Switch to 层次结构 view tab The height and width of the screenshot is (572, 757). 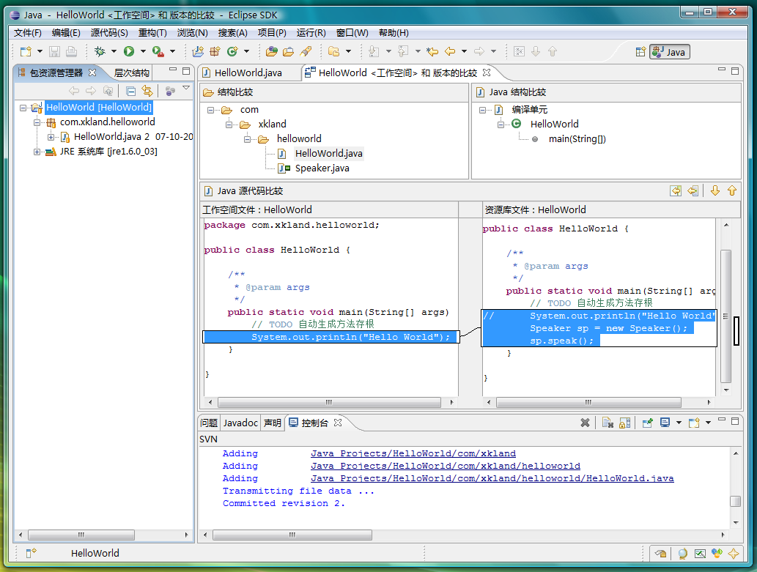(131, 73)
